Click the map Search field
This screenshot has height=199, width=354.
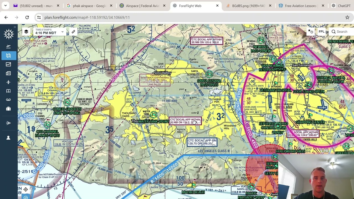(x=342, y=32)
